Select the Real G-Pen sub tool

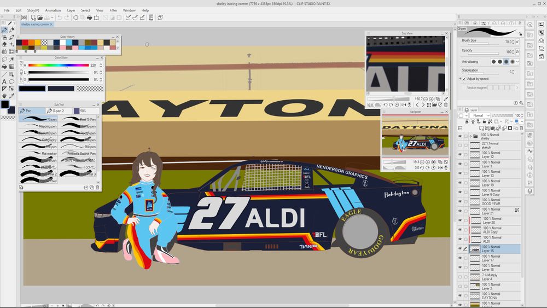pos(78,119)
